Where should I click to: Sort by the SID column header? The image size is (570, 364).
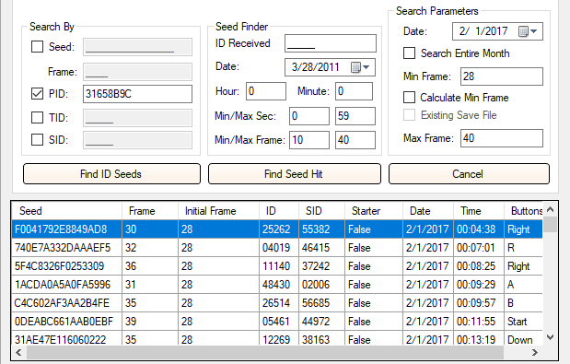click(321, 211)
